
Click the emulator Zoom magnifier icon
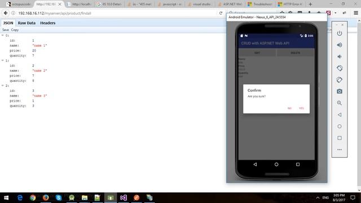tap(340, 103)
